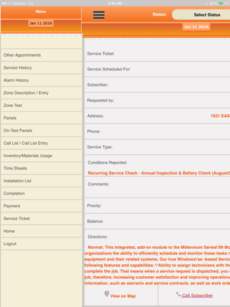Tap the 'Phone:' row label
This screenshot has height=307, width=230.
point(94,132)
